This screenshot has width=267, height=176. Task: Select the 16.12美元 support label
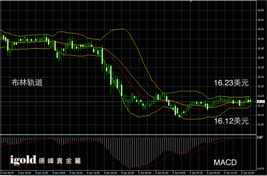coord(231,121)
